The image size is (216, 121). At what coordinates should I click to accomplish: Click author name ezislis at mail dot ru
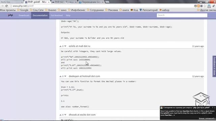80,46
